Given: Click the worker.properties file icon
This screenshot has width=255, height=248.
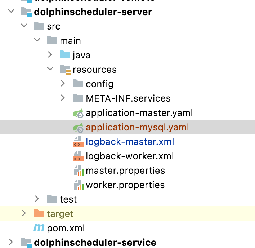Looking at the screenshot, I should 78,185.
